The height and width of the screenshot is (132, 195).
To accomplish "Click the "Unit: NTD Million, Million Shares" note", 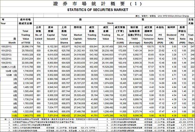I will [x=173, y=16].
